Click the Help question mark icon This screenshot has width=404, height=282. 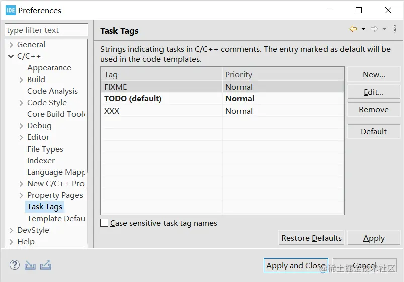pyautogui.click(x=14, y=265)
